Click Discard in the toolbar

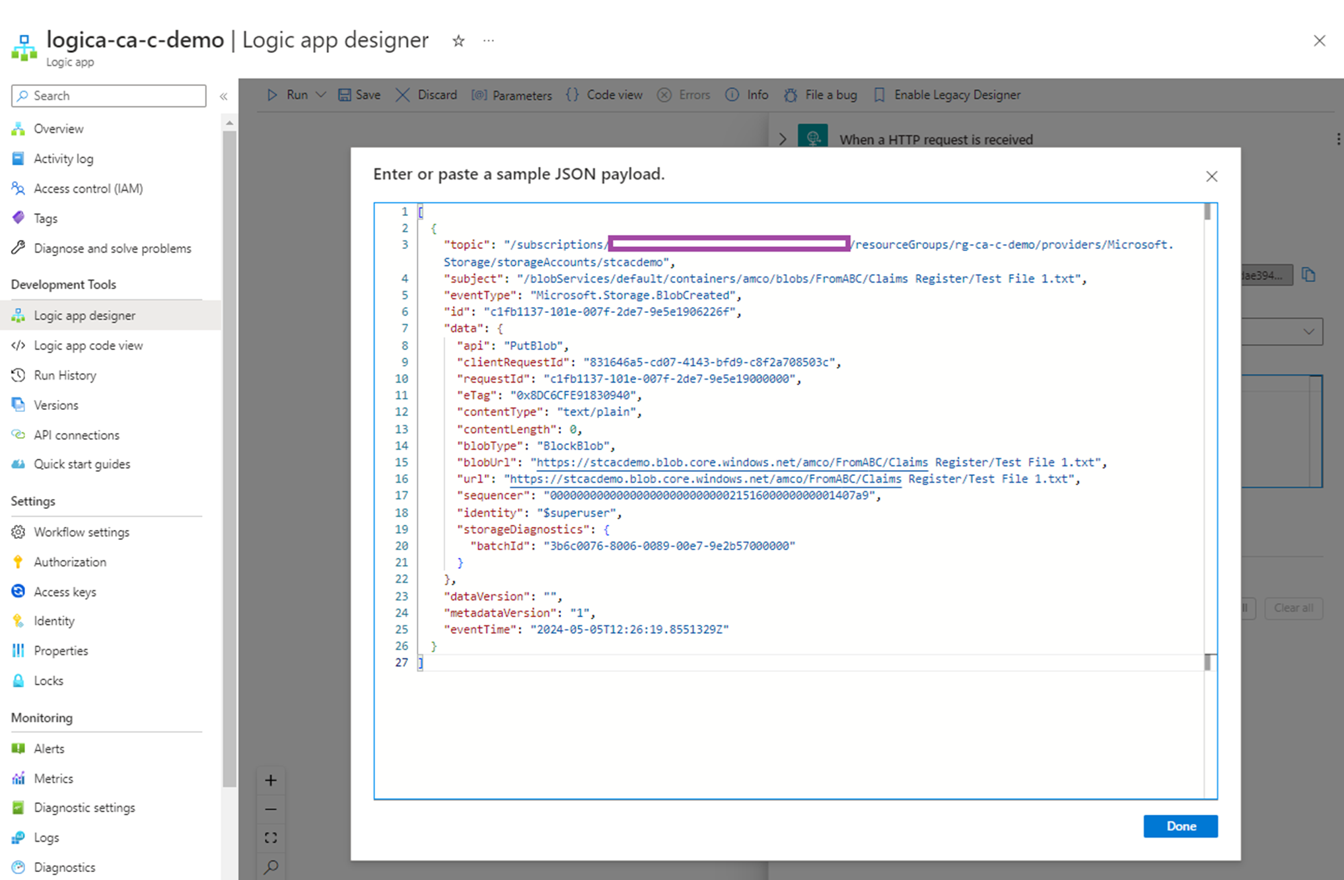(x=426, y=95)
